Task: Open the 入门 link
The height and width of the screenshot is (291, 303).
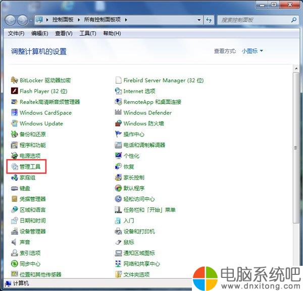Action: click(129, 221)
